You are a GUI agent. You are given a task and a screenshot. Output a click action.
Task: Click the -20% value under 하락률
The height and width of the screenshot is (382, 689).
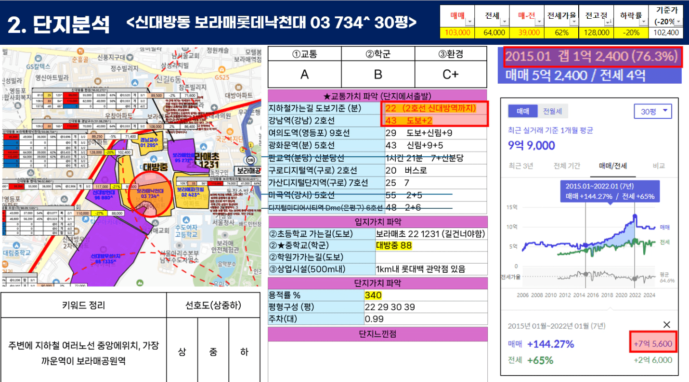[x=631, y=33]
